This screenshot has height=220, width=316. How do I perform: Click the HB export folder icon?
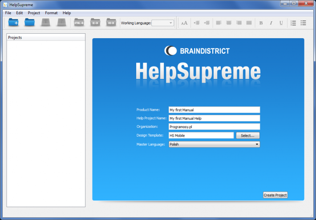[111, 22]
